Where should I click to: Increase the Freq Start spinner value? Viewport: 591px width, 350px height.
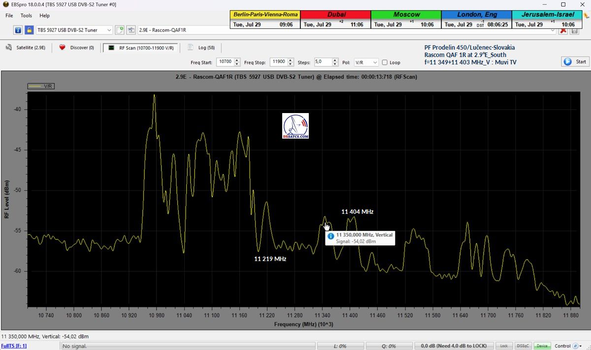click(237, 60)
